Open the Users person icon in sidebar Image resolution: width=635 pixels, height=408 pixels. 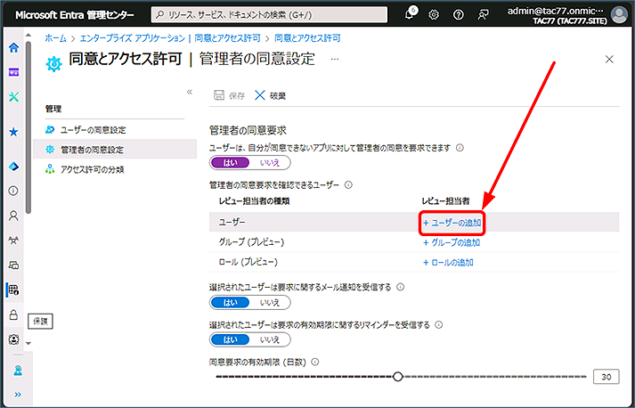coord(13,216)
